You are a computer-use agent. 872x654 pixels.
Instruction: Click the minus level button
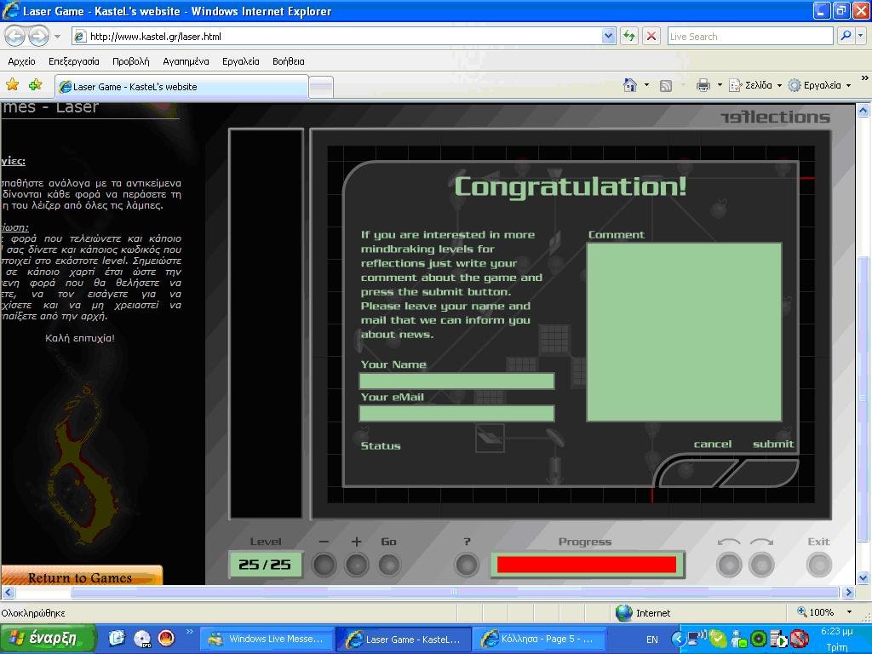(x=324, y=564)
